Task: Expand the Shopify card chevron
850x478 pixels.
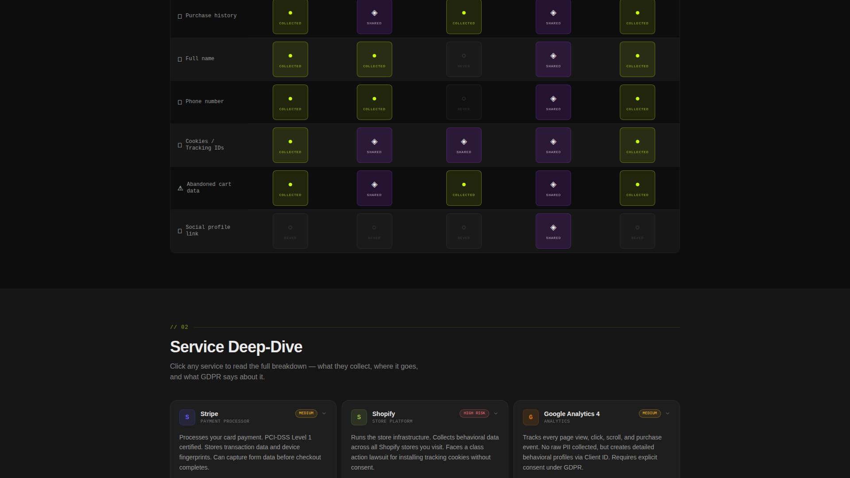Action: coord(496,413)
